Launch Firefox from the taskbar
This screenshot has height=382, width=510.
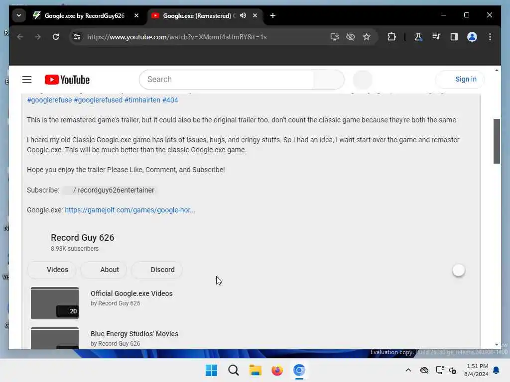(x=277, y=370)
